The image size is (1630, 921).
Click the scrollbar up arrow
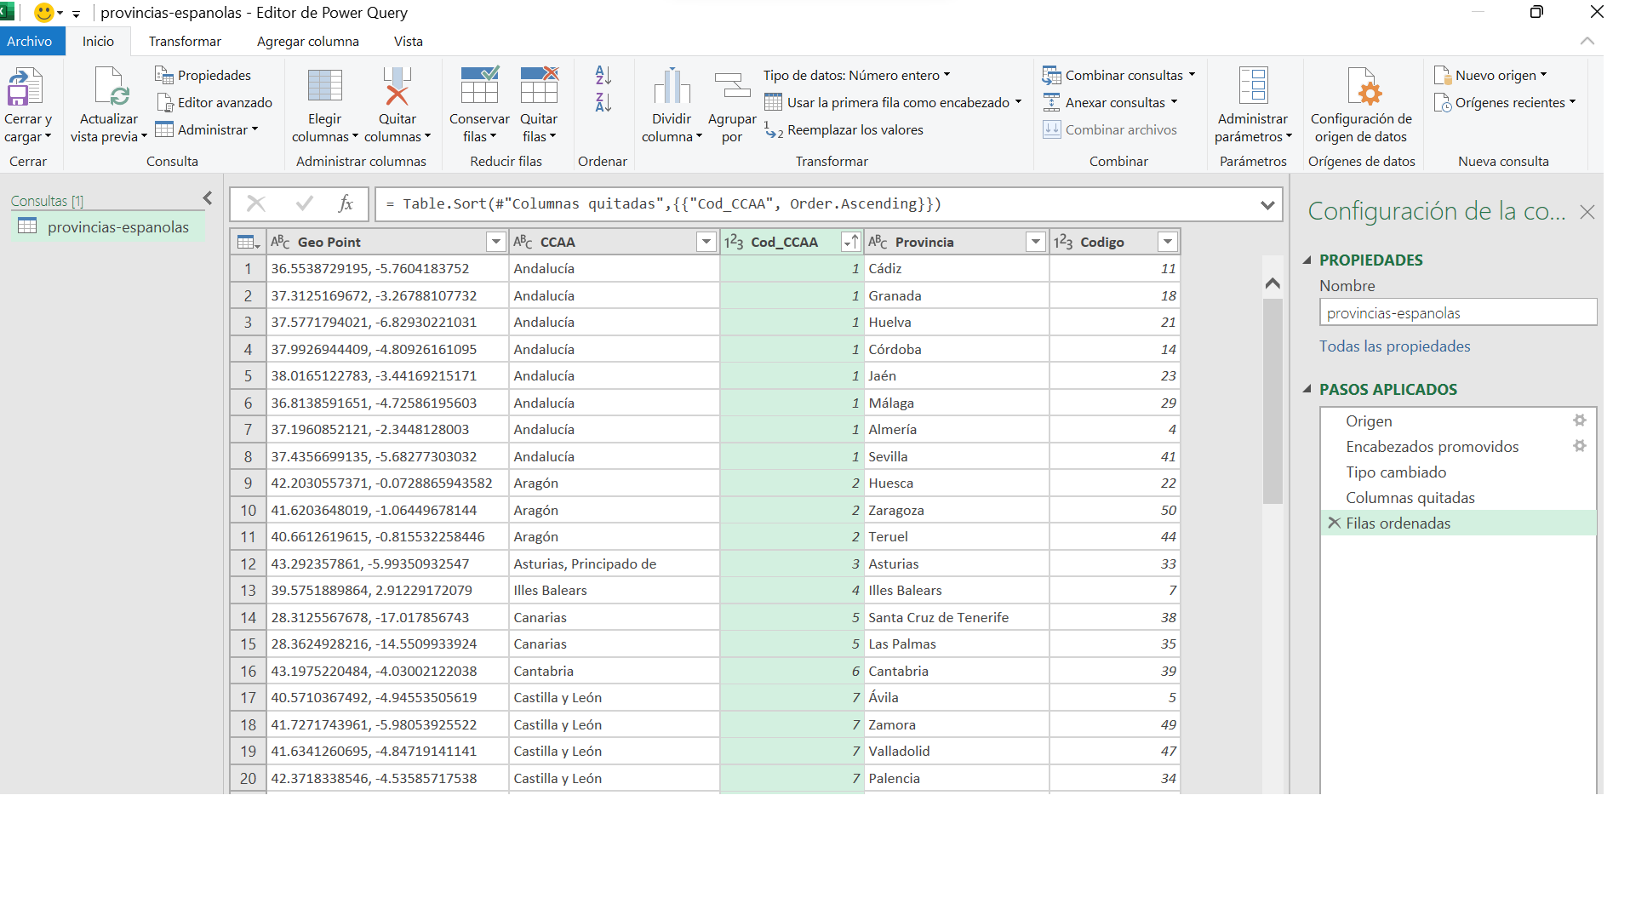[1272, 283]
